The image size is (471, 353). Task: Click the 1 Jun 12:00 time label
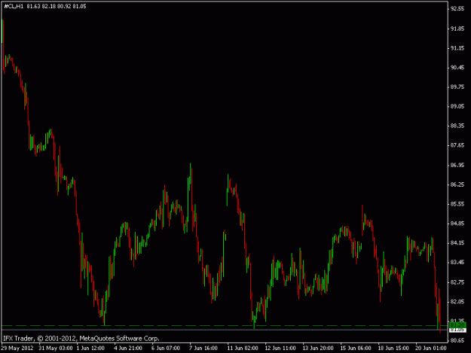point(90,348)
